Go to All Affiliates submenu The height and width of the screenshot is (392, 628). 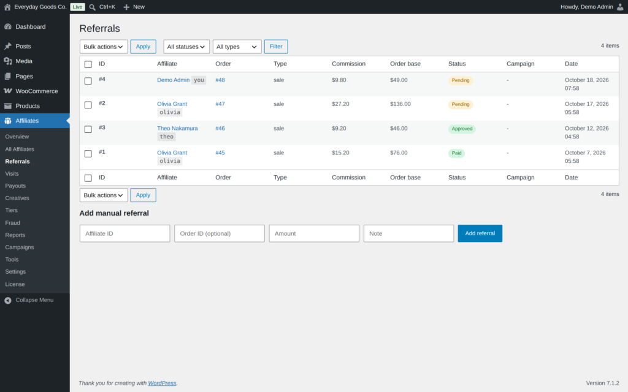pos(20,149)
